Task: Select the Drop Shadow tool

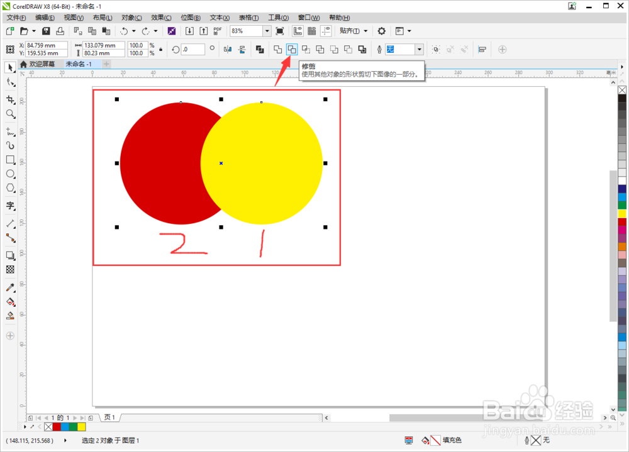Action: [x=11, y=255]
